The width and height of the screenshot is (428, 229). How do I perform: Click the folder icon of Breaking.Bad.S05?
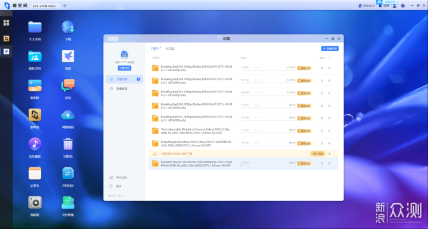click(x=155, y=68)
